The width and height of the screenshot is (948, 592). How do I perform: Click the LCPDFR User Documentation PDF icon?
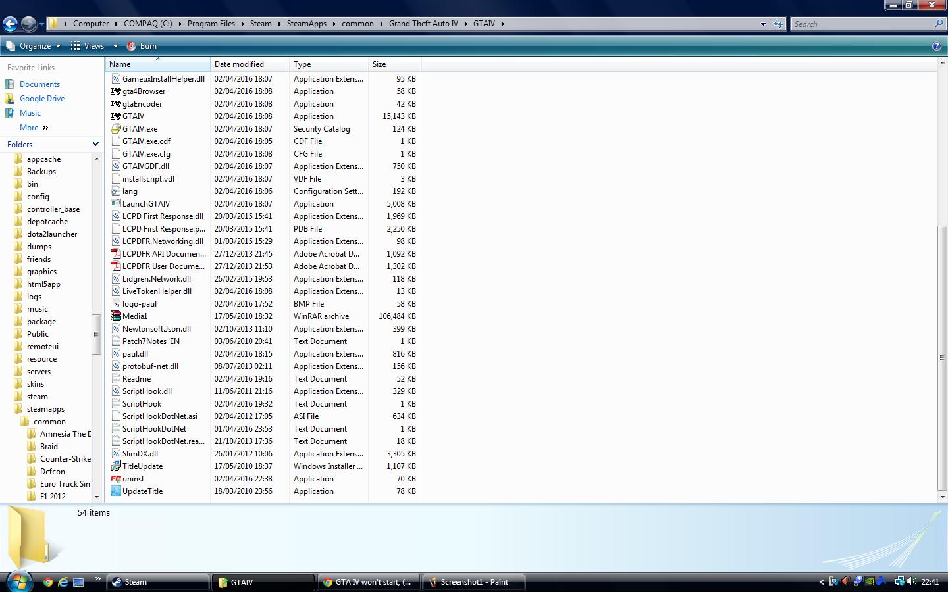point(116,266)
